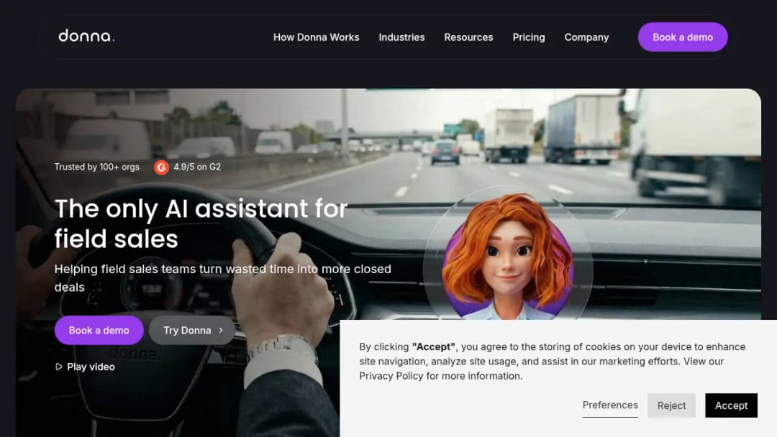Reject cookies
Screen dimensions: 777x437
(x=671, y=405)
